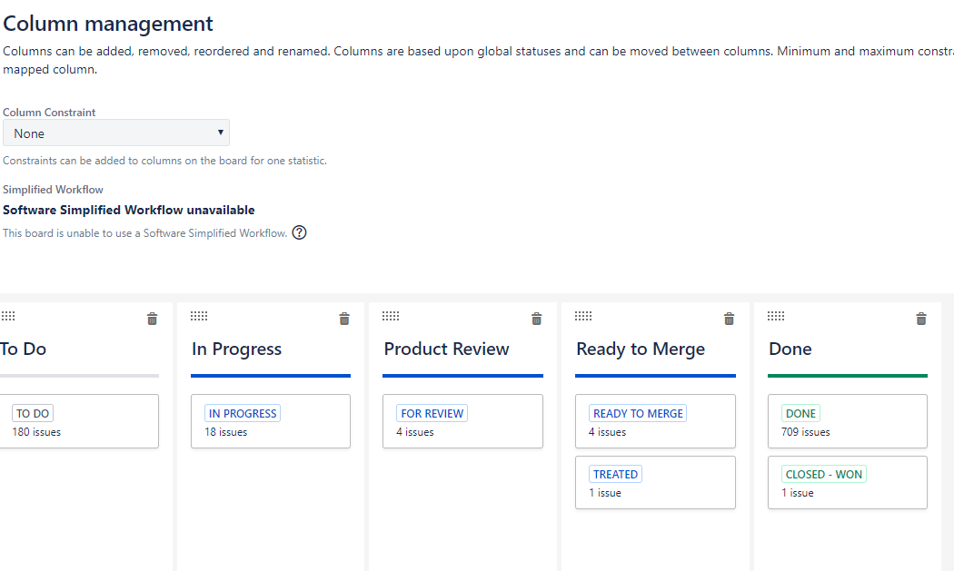Open the Column Constraint dropdown
This screenshot has height=571, width=954.
pos(116,133)
